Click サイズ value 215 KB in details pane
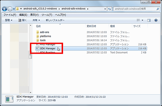The width and height of the screenshot is (162, 106). (51, 100)
